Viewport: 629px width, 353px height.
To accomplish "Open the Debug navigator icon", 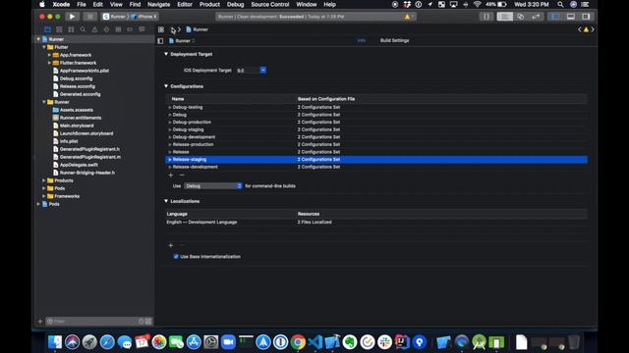I will point(118,29).
